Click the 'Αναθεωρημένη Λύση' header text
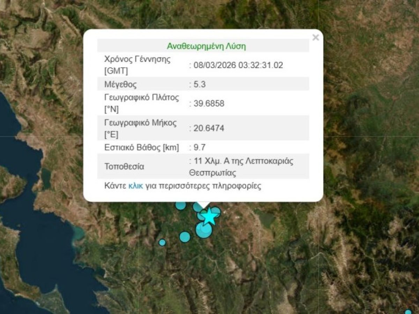The height and width of the screenshot is (314, 419). click(206, 46)
